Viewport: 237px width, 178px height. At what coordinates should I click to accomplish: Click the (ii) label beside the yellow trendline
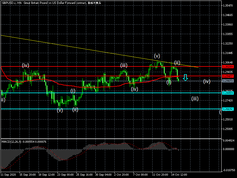pos(177,62)
